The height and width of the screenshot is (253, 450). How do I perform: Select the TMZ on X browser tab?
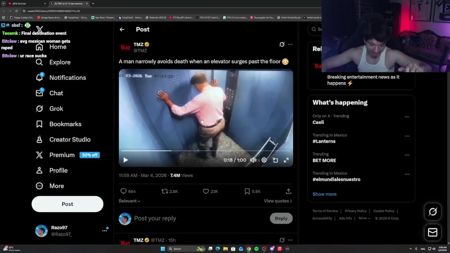point(69,4)
